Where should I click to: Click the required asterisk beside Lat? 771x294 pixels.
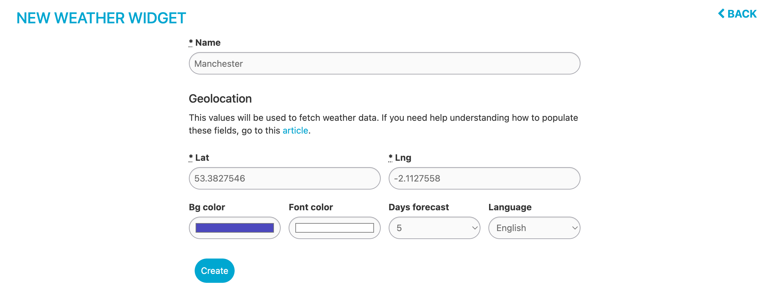[x=191, y=157]
